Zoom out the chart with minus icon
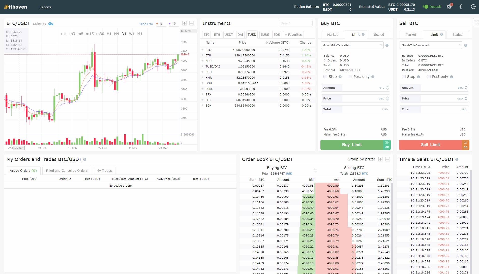Viewport: 479px width, 274px height. pos(192,23)
